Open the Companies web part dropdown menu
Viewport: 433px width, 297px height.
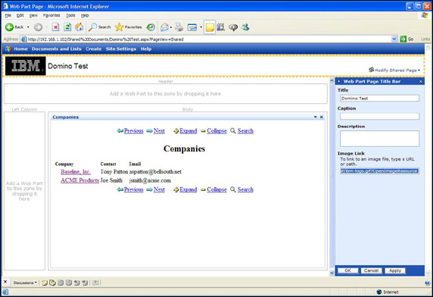click(316, 117)
